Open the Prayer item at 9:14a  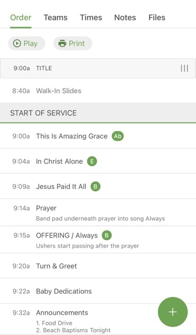[98, 213]
